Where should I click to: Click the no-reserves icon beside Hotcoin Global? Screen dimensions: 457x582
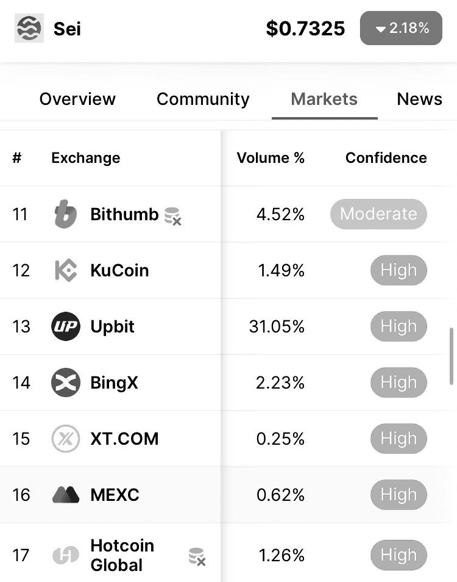point(197,556)
